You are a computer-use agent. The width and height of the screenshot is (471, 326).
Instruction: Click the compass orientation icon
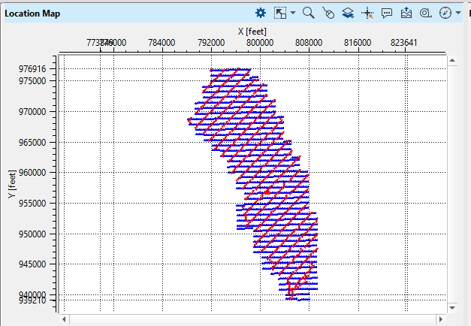[445, 13]
